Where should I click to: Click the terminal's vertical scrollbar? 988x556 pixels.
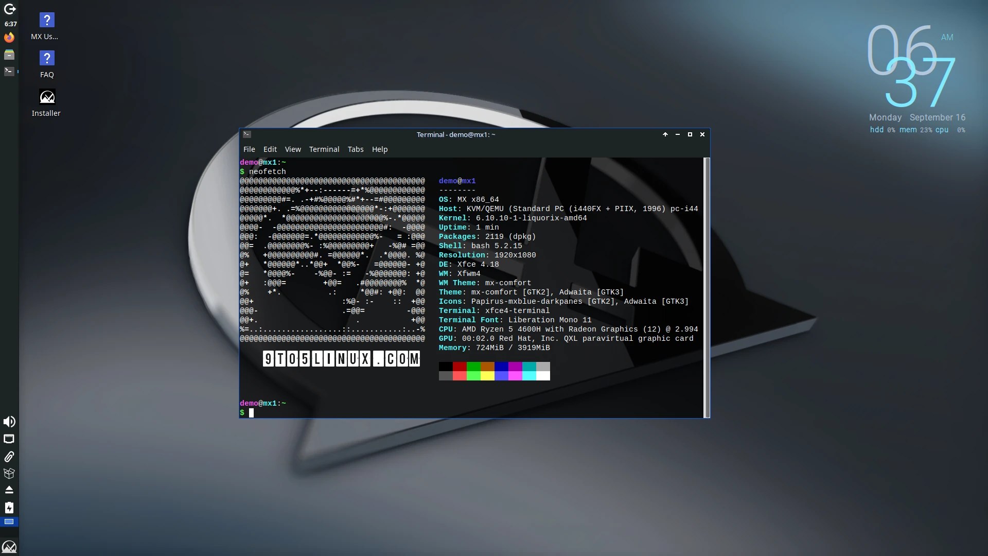pyautogui.click(x=707, y=287)
